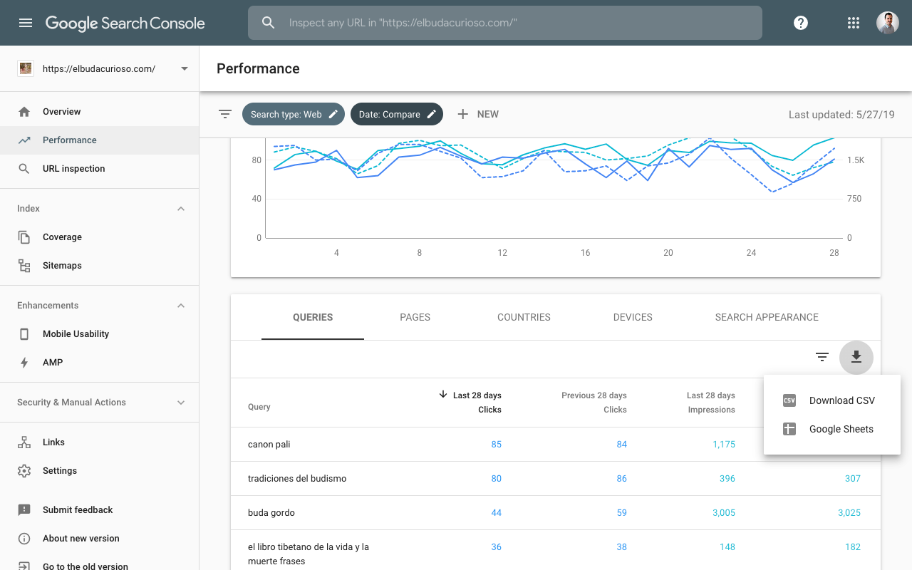912x570 pixels.
Task: Switch to the PAGES tab
Action: 415,318
